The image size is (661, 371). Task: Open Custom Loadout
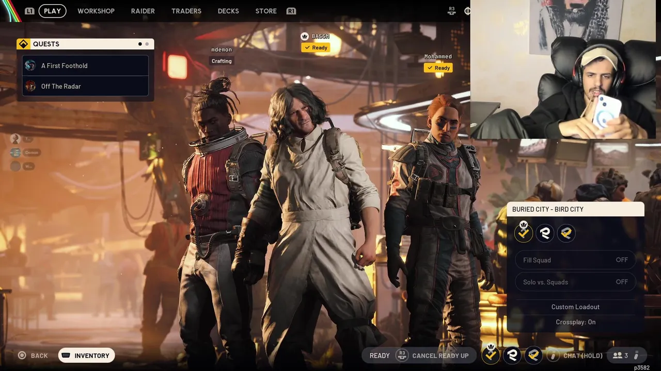[x=575, y=307]
